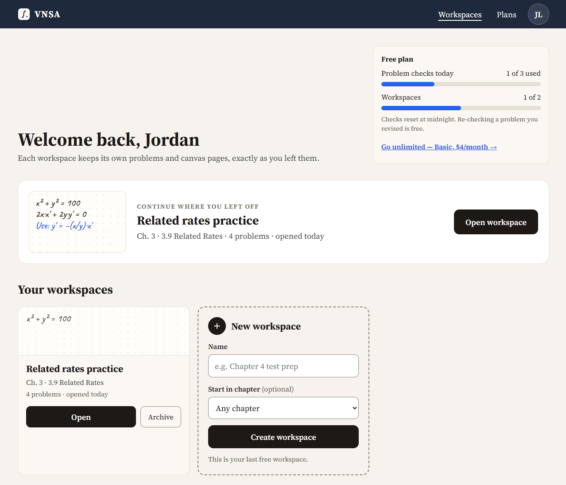This screenshot has height=485, width=566.
Task: Click the VNSA logo icon
Action: (24, 14)
